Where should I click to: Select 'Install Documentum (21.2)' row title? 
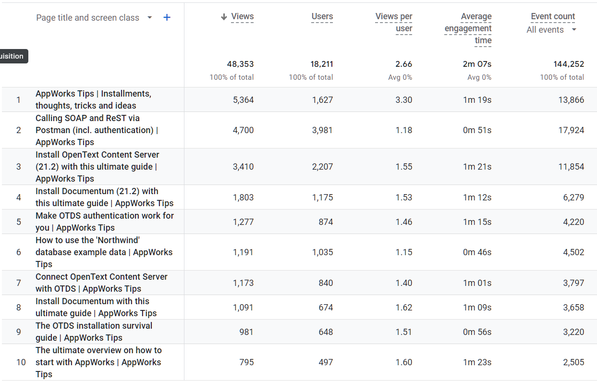click(x=105, y=197)
